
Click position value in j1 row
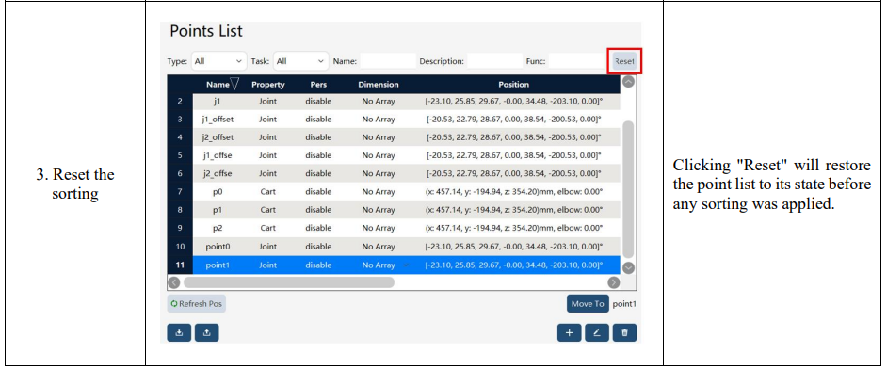point(513,102)
